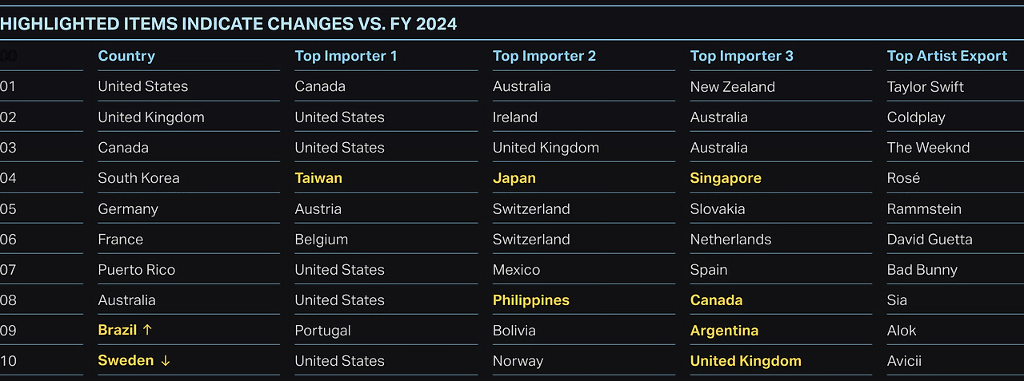Click the highlighted Japan cell

point(514,178)
